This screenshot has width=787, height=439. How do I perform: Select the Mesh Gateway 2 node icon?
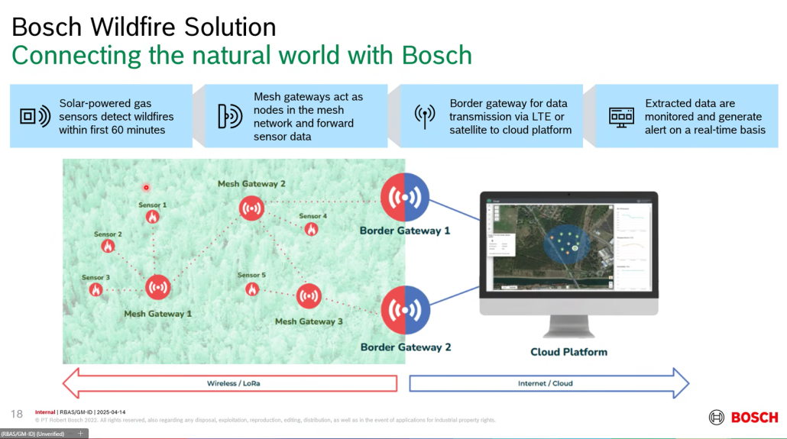(251, 208)
